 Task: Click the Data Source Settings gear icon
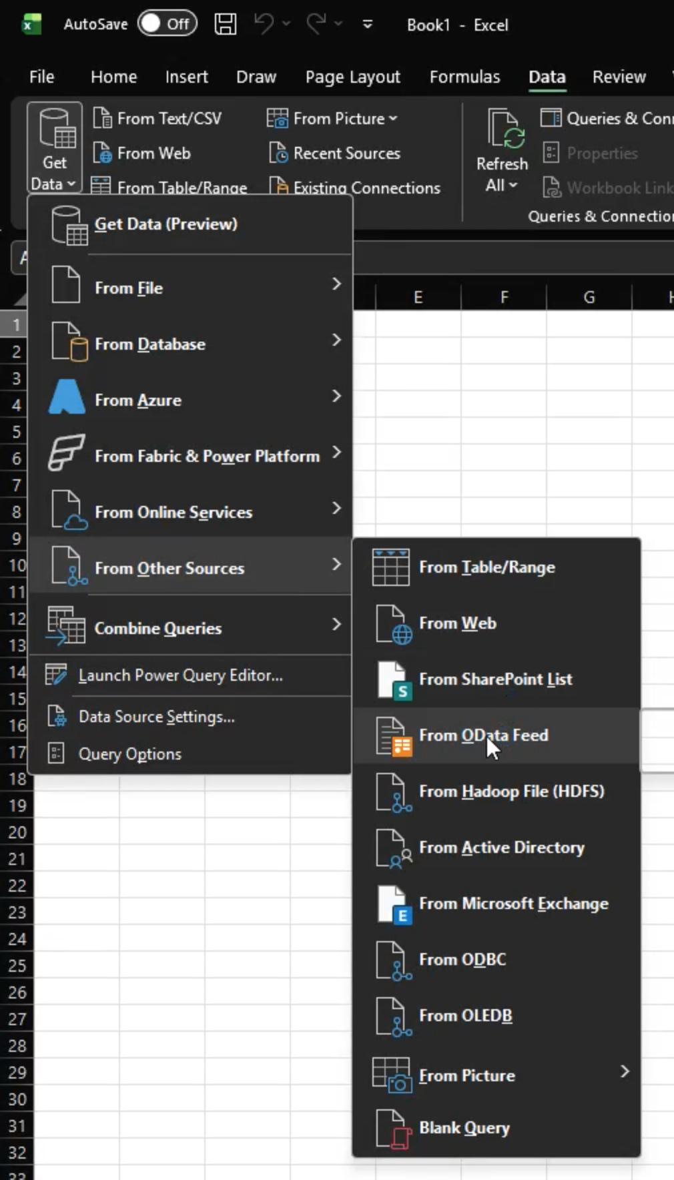57,716
